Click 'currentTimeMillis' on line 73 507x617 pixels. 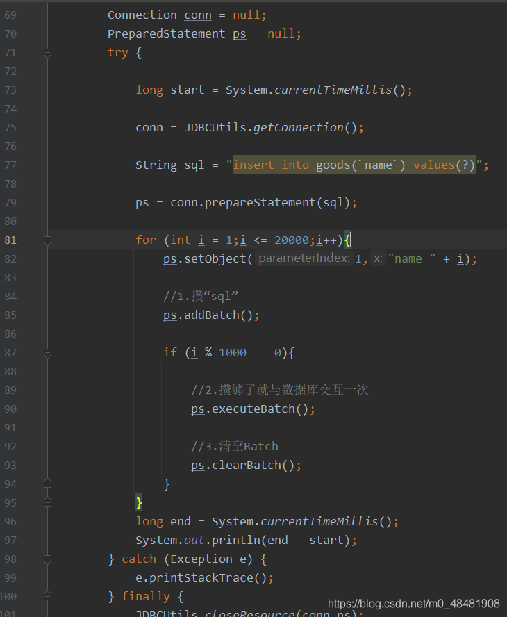pos(333,90)
